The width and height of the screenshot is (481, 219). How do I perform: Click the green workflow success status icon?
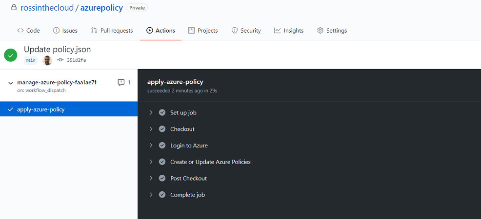(x=11, y=55)
